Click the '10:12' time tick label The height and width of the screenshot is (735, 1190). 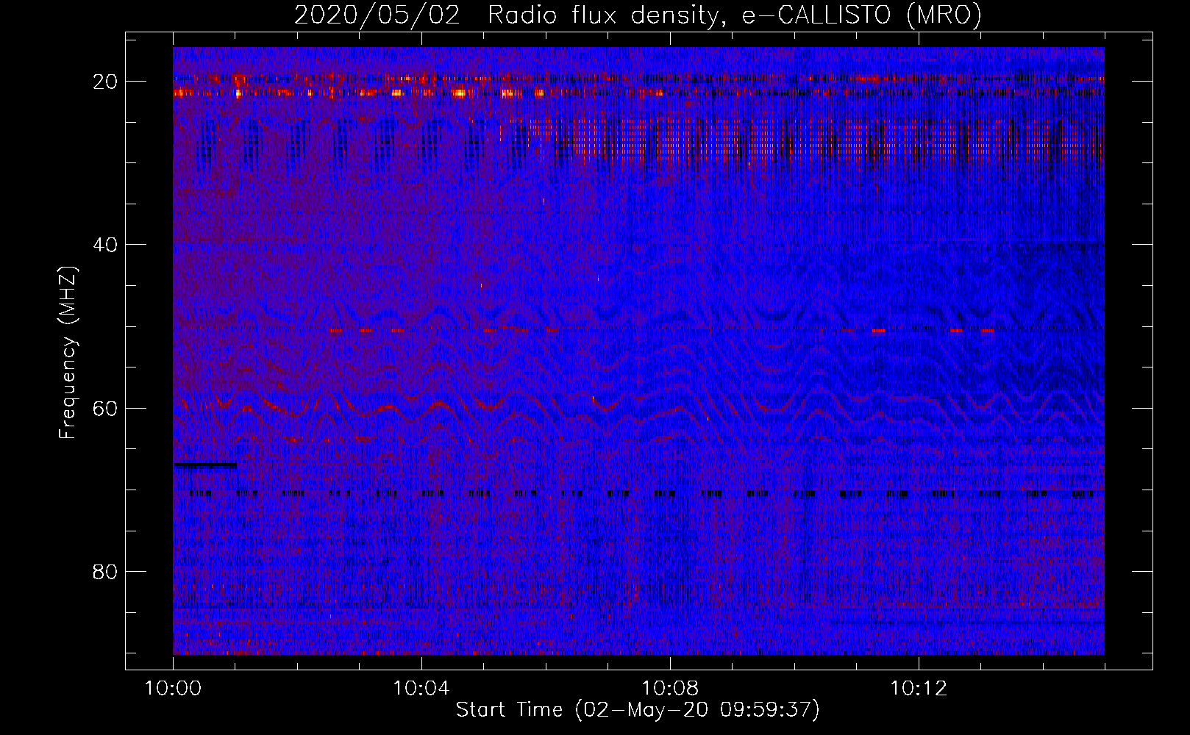(919, 689)
